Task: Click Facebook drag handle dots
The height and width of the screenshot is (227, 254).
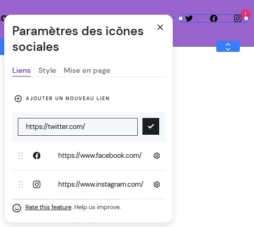Action: pos(20,156)
